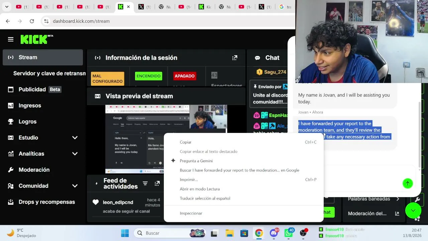Choose Imprimir... in the context menu
The width and height of the screenshot is (428, 241).
(243, 180)
